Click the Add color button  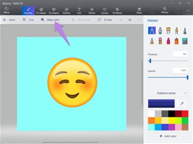click(x=168, y=136)
